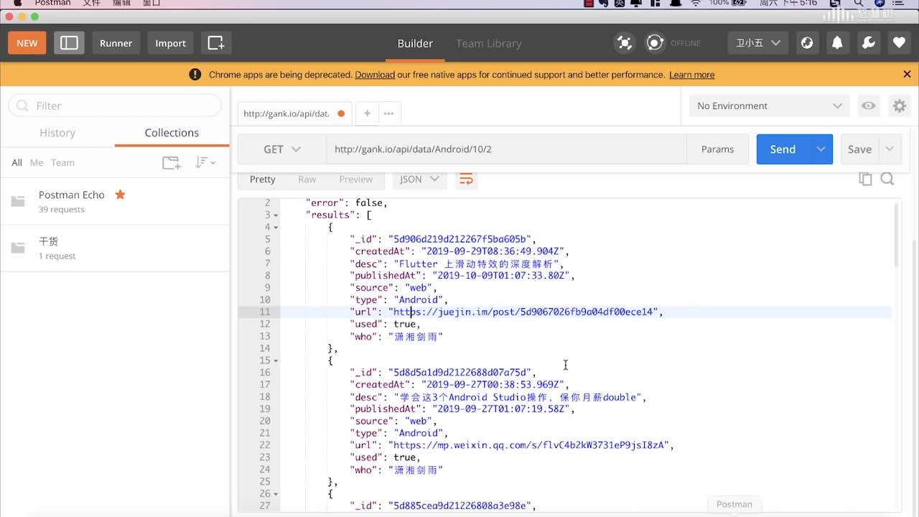Open the collection sort dropdown

point(205,162)
